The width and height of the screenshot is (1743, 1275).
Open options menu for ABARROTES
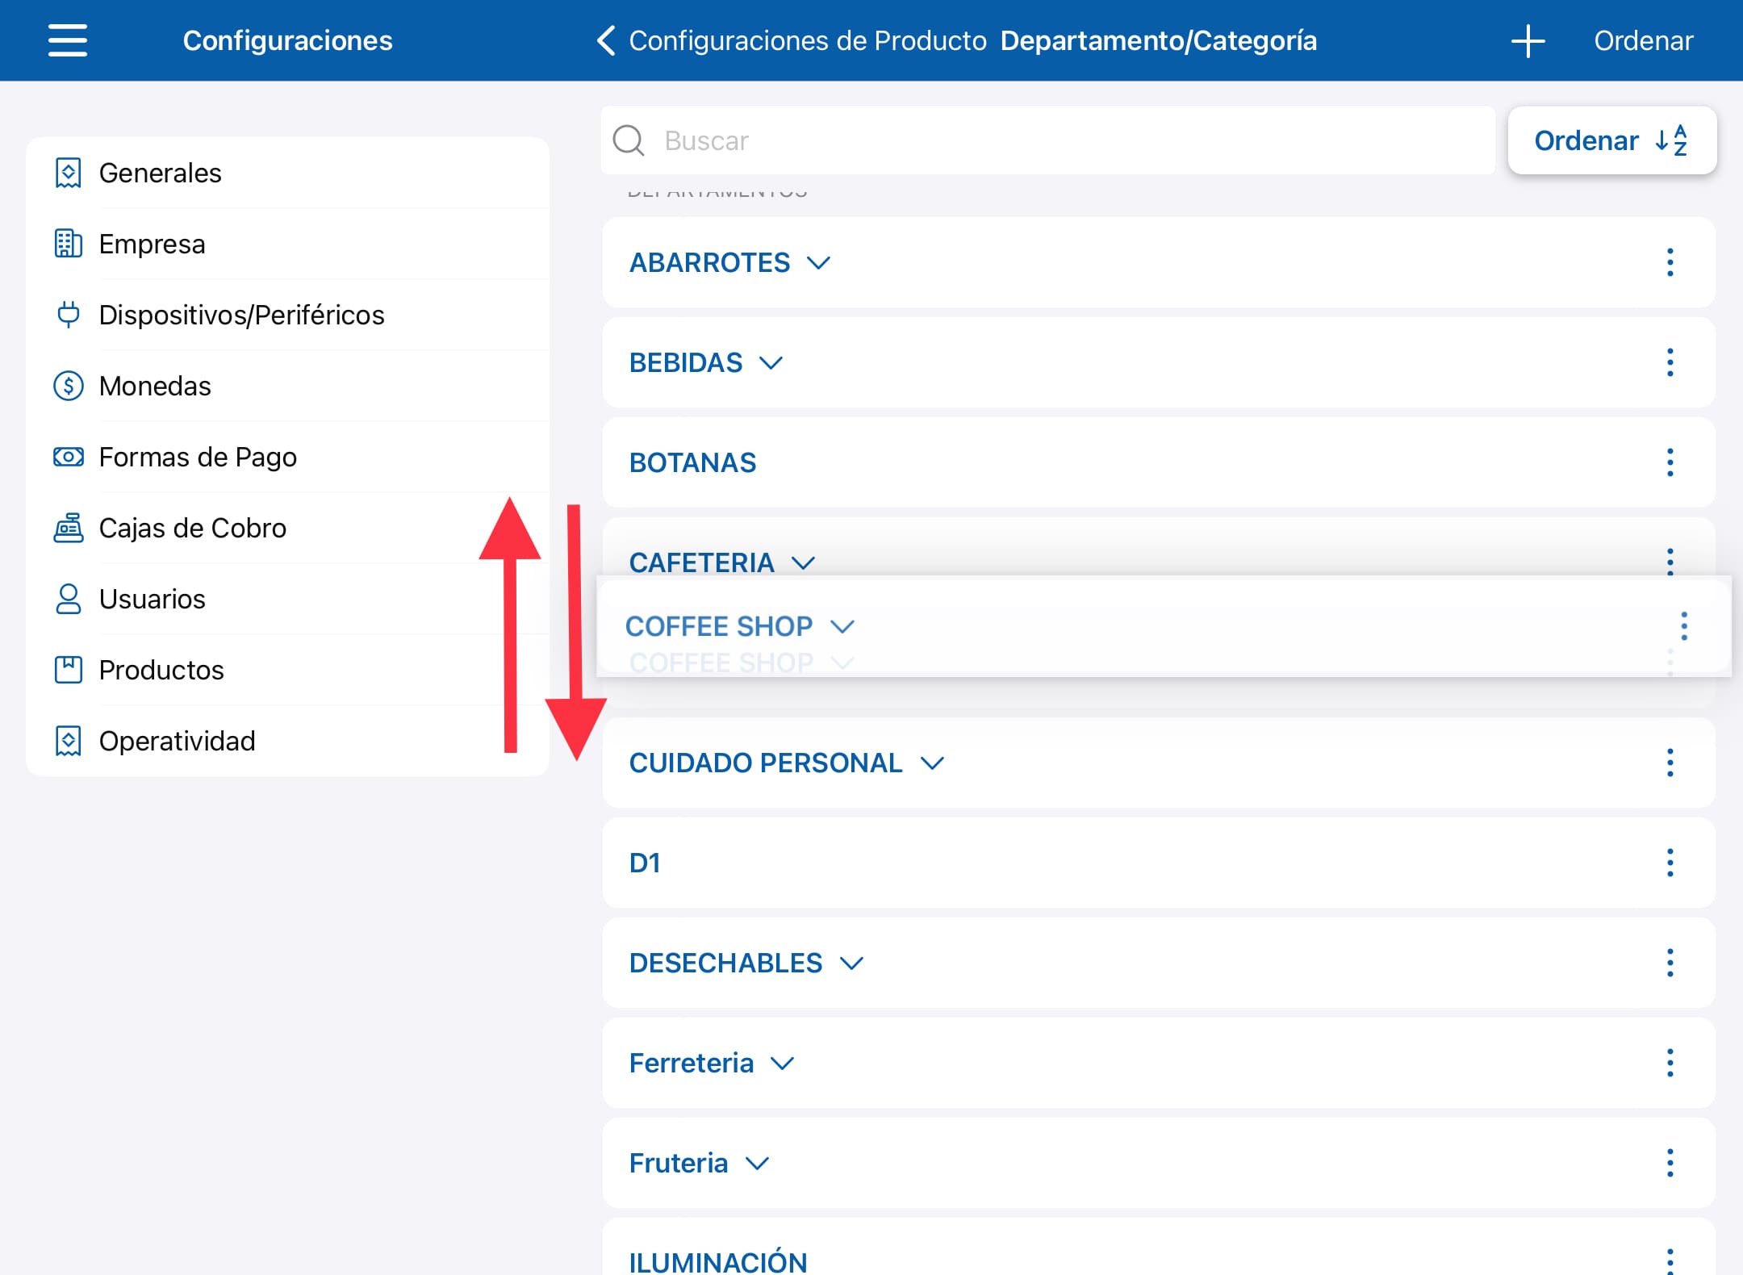[1670, 262]
